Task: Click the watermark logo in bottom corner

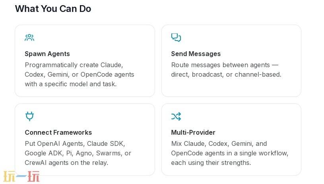Action: coord(21,177)
